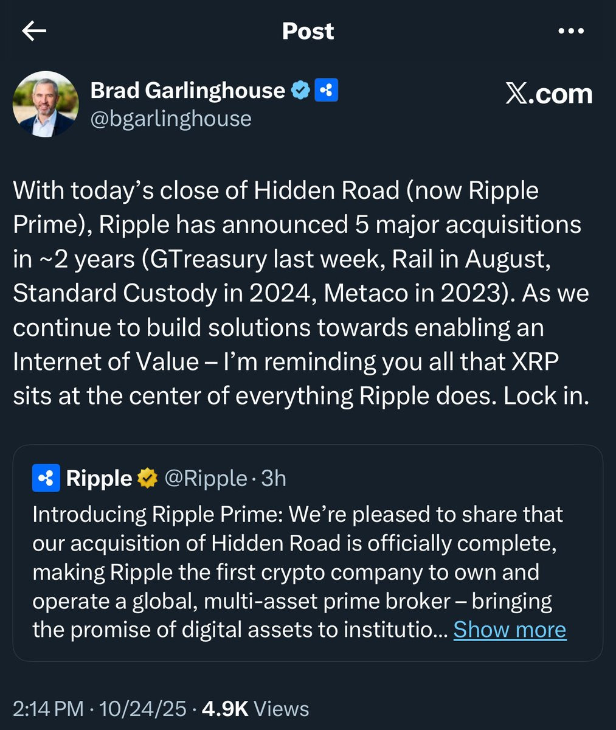Open the three-dot more options menu

click(x=570, y=32)
